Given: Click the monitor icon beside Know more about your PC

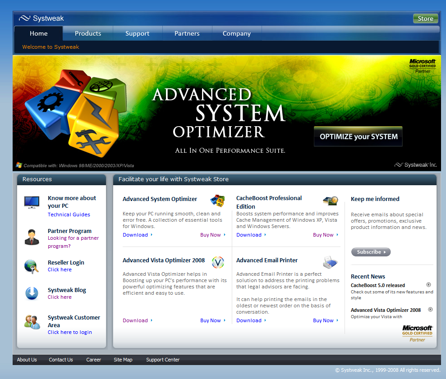Looking at the screenshot, I should pos(32,202).
